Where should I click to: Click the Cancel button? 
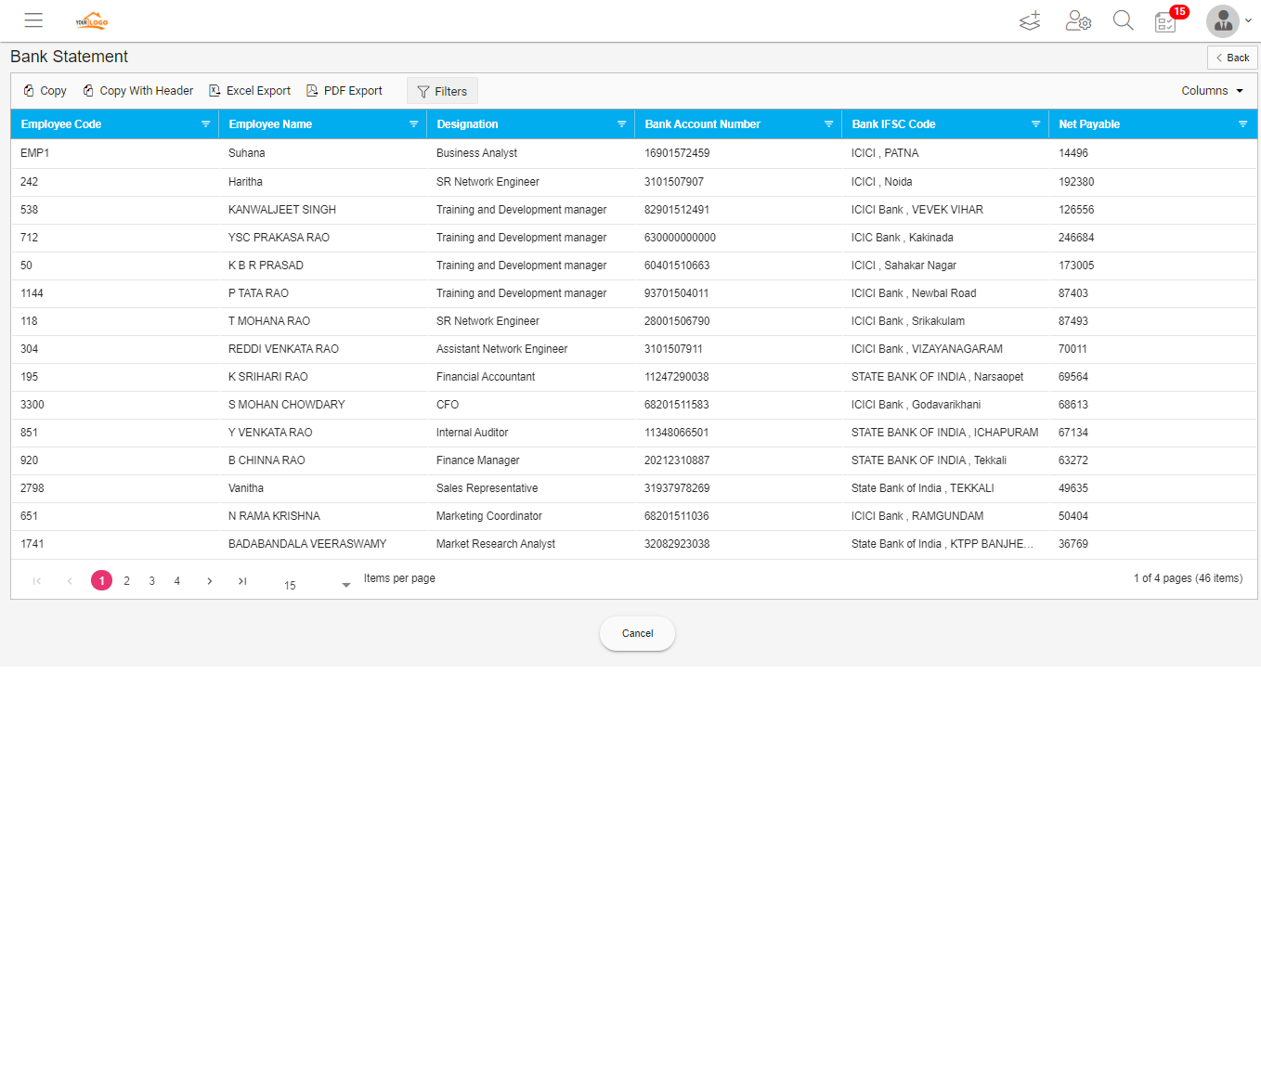pos(637,633)
